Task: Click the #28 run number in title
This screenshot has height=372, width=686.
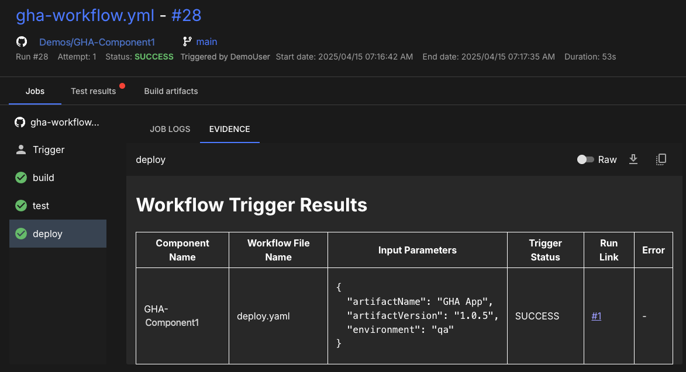Action: click(x=186, y=15)
